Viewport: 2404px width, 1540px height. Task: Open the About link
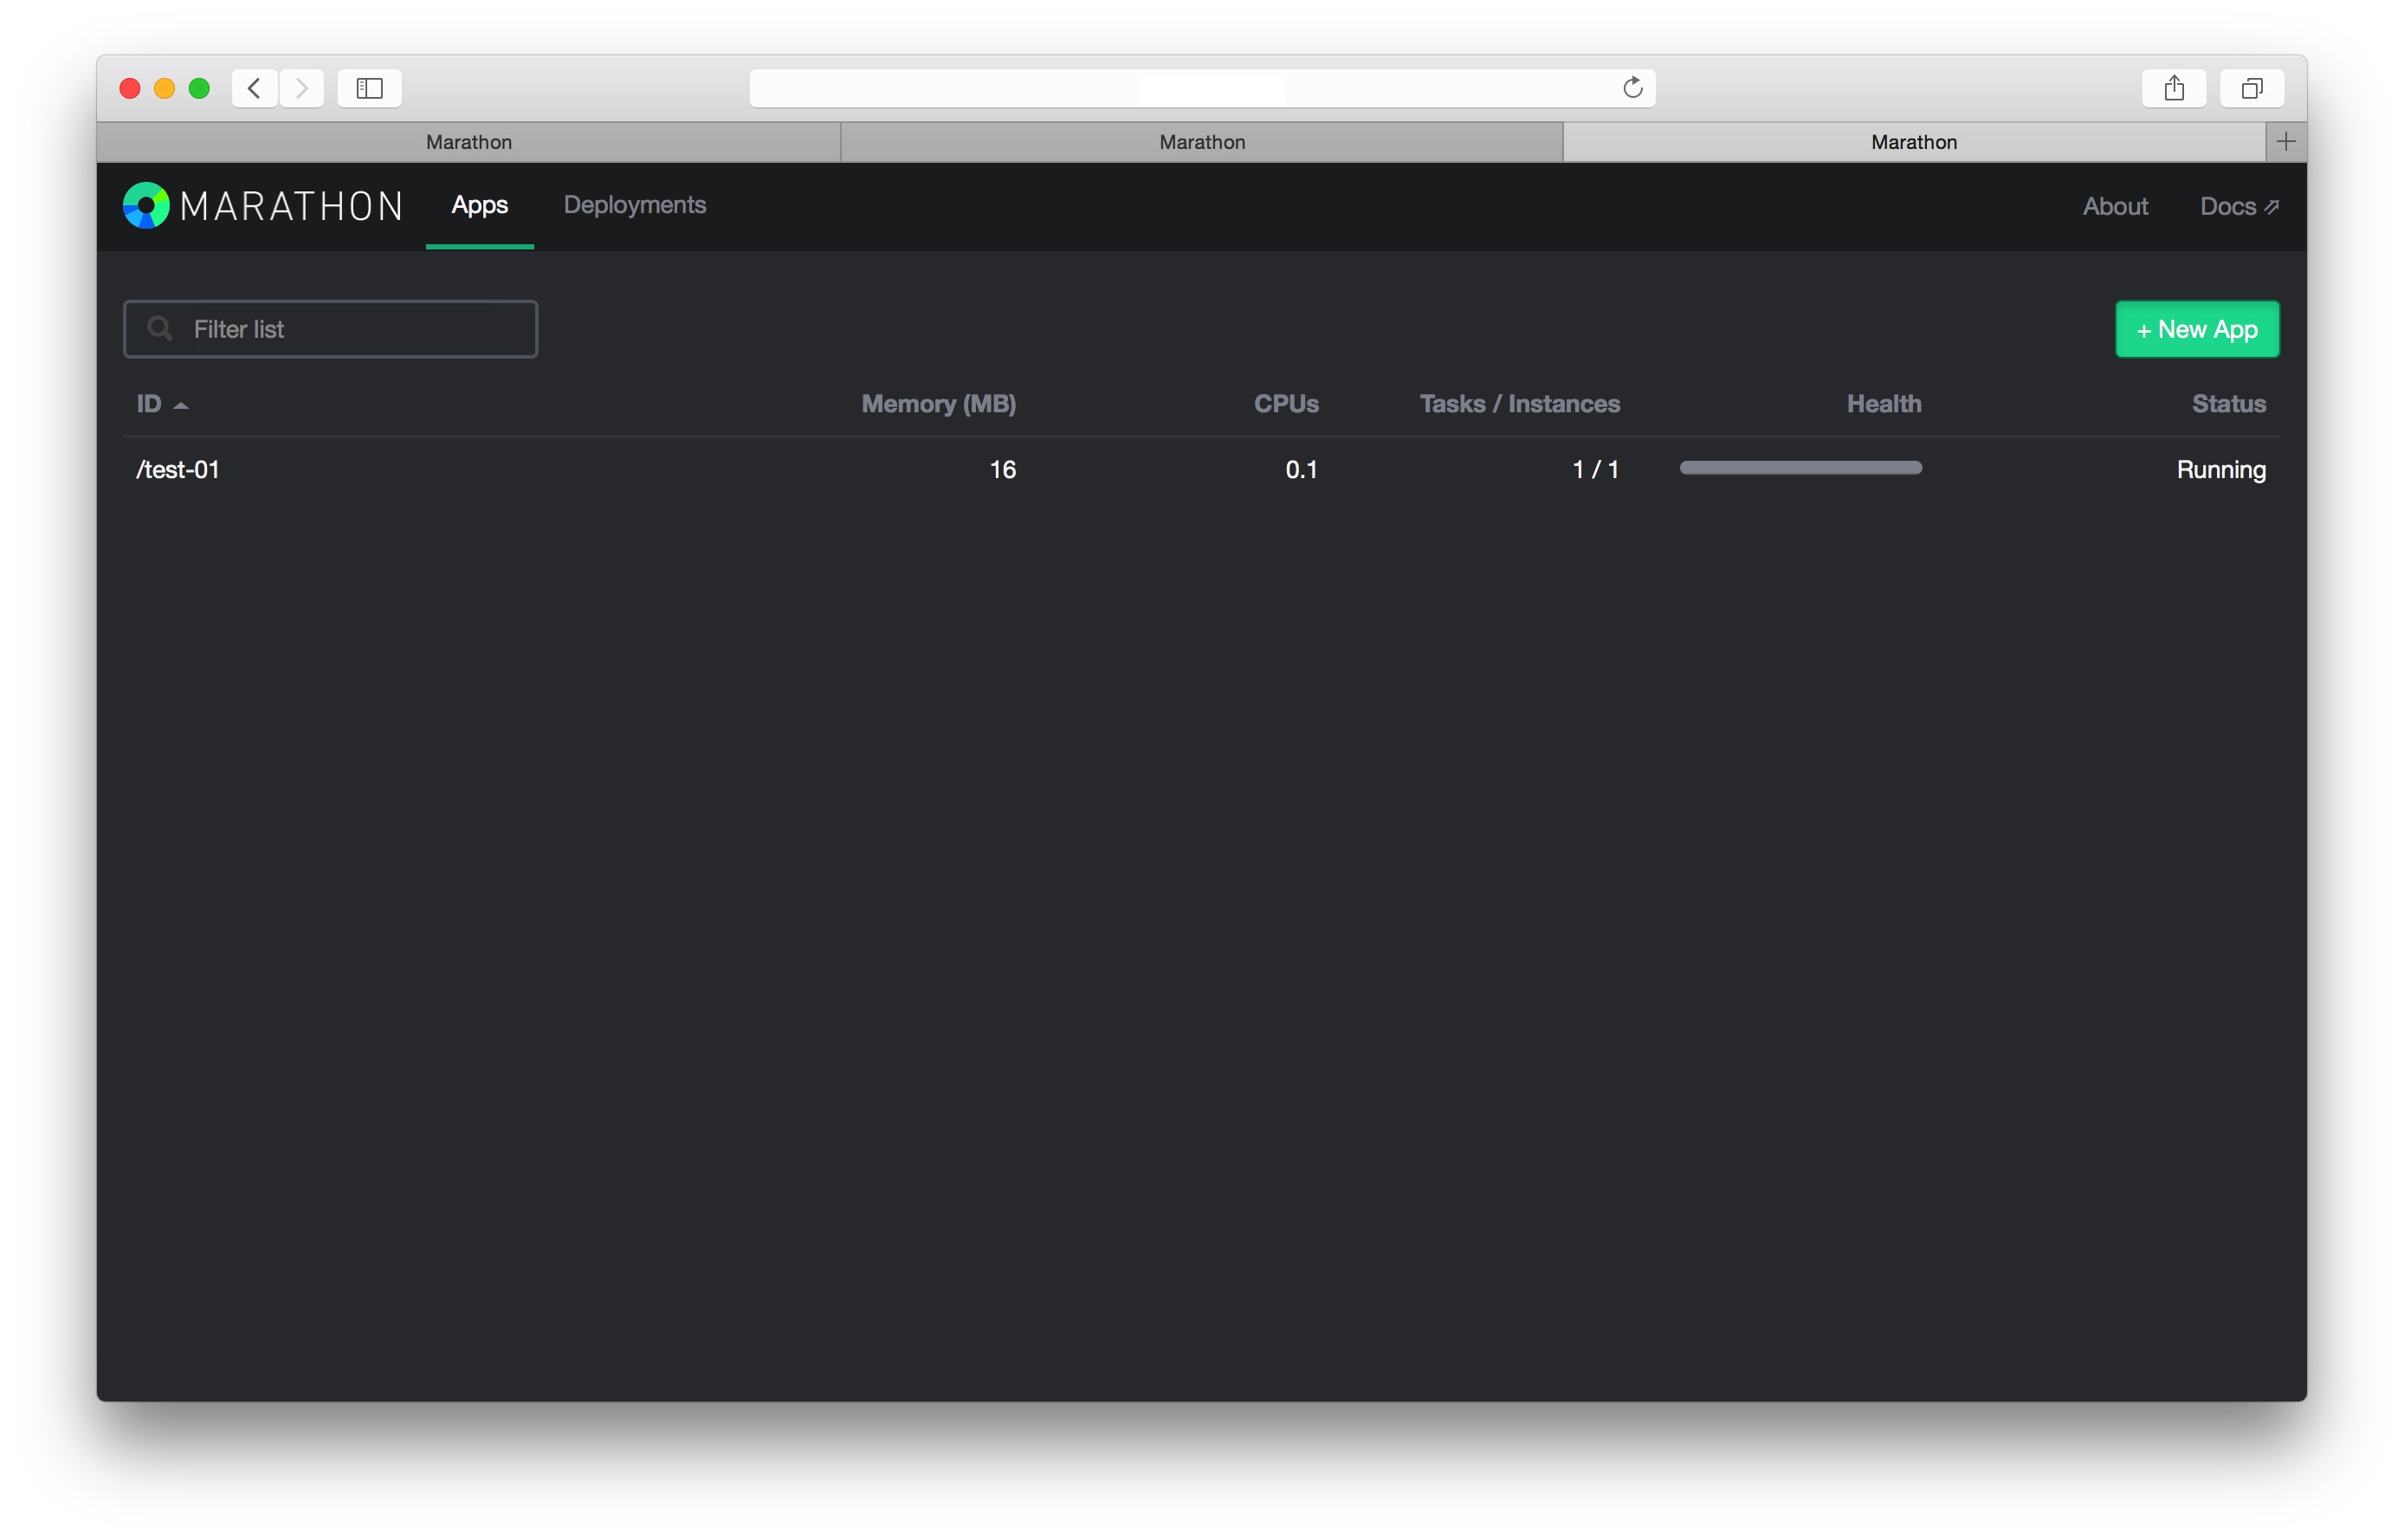[2114, 206]
